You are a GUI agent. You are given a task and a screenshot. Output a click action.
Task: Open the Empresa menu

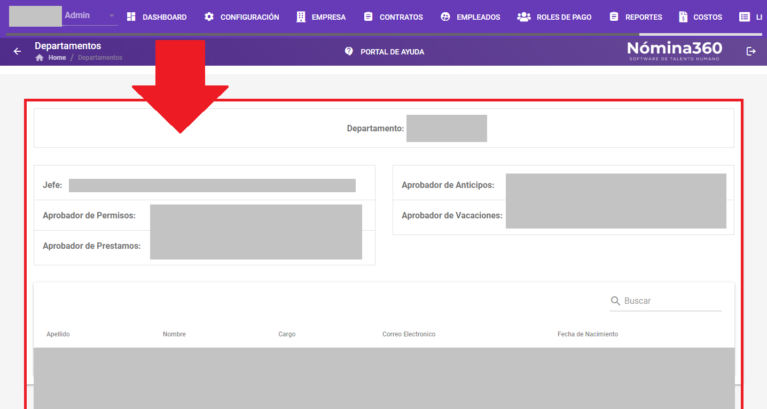pos(321,17)
